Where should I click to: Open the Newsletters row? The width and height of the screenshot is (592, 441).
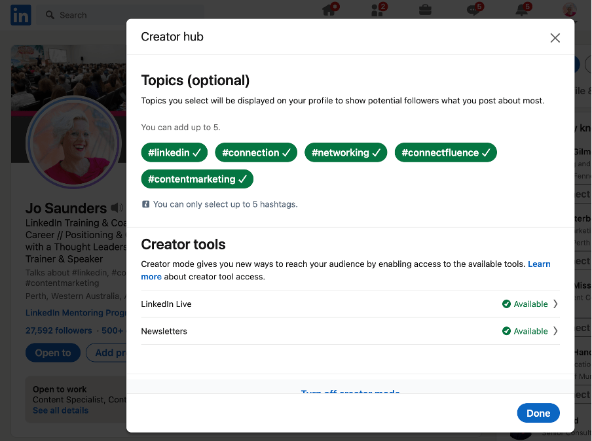(x=350, y=331)
